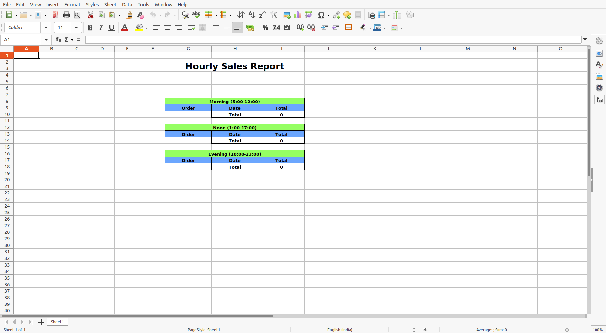Open the Sheet menu

click(110, 4)
